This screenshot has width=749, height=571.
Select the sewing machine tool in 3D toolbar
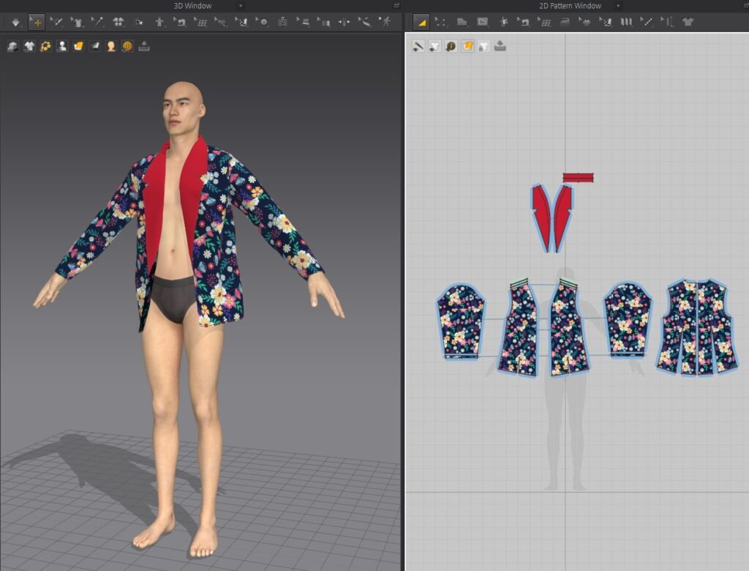tap(179, 22)
